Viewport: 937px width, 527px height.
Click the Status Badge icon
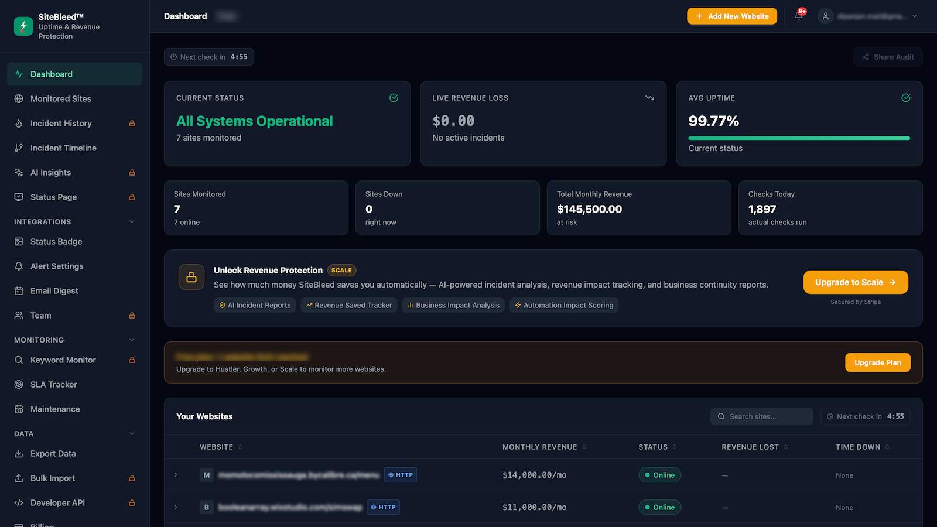(x=19, y=242)
